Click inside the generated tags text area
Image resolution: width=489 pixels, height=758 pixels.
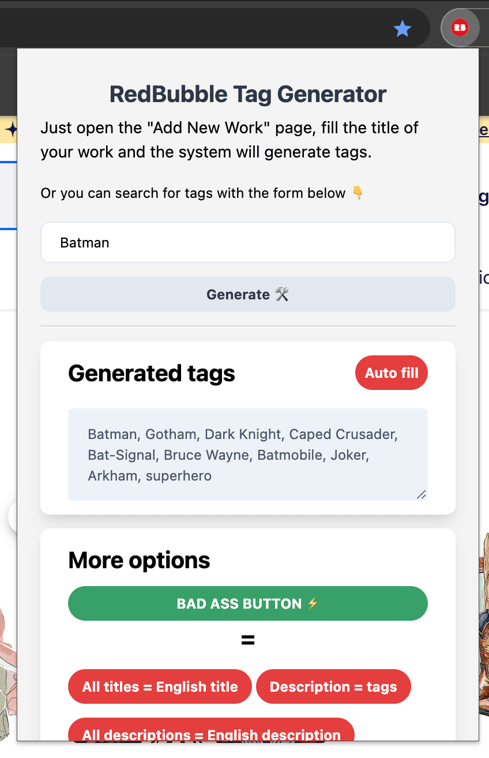(248, 455)
